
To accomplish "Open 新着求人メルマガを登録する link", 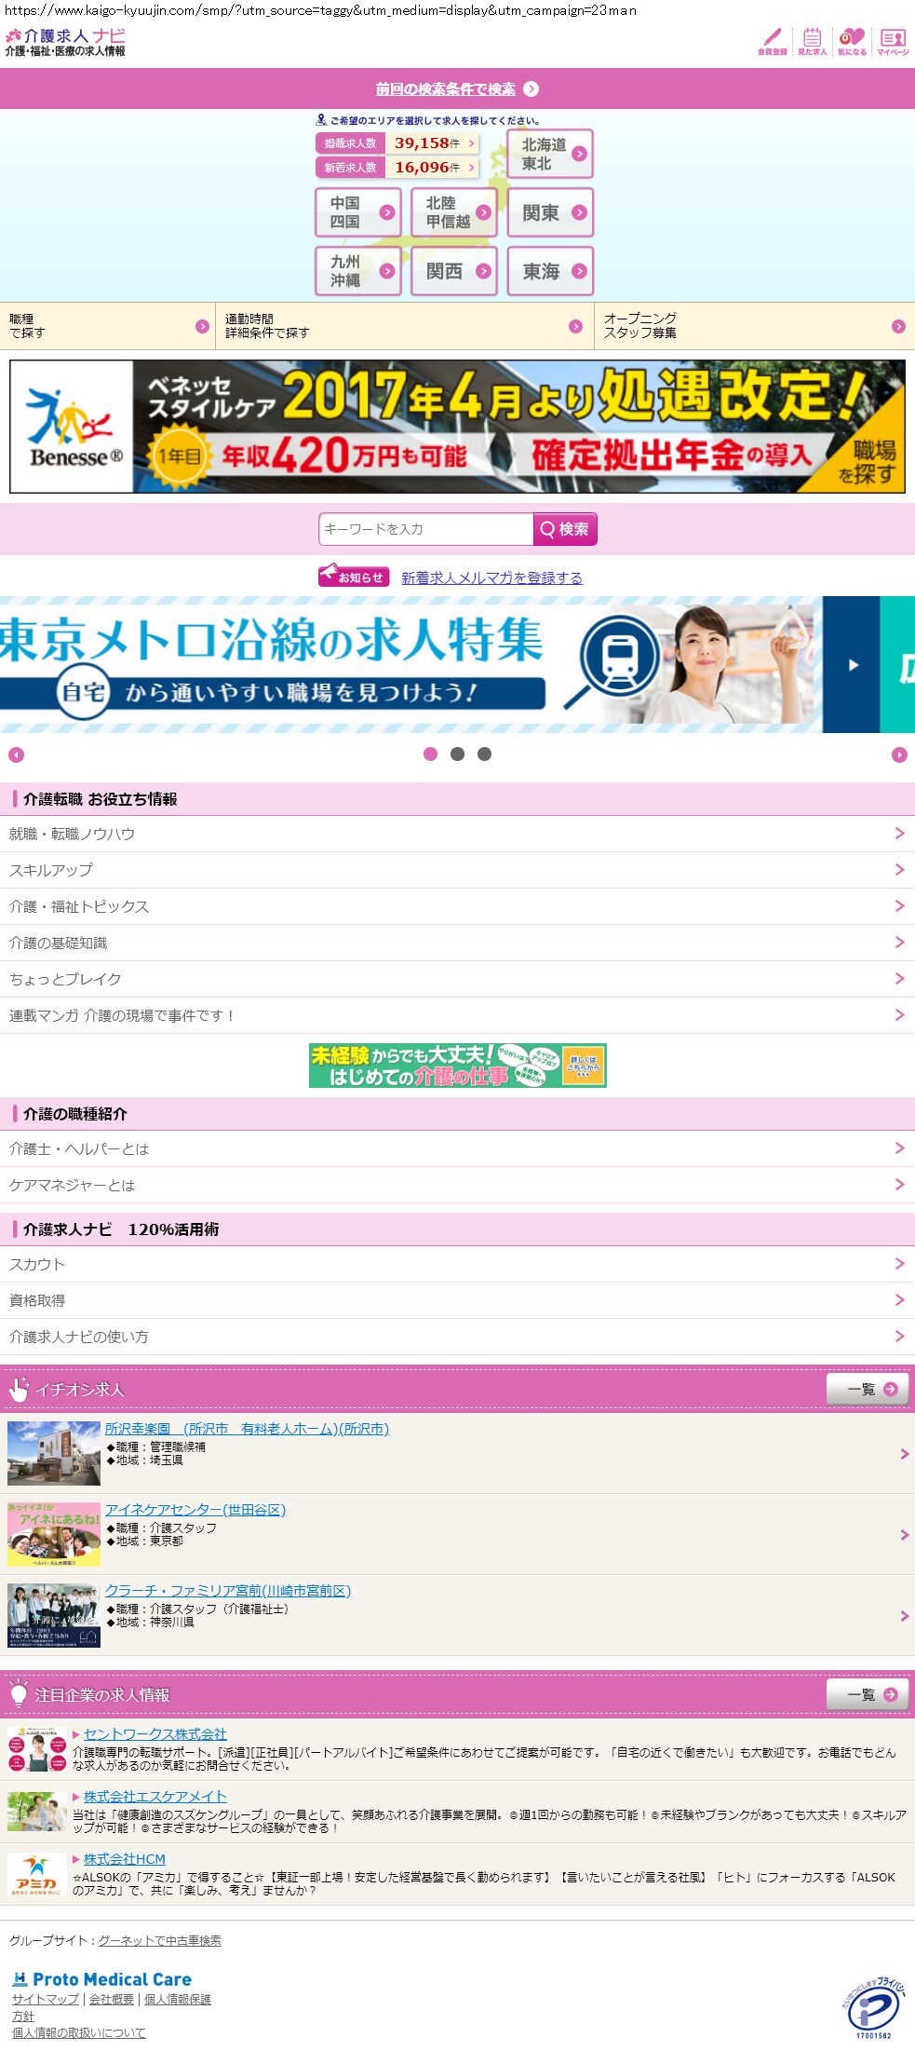I will [x=491, y=577].
